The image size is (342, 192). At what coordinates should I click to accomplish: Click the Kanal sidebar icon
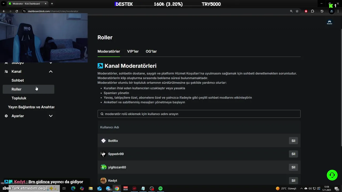click(6, 71)
